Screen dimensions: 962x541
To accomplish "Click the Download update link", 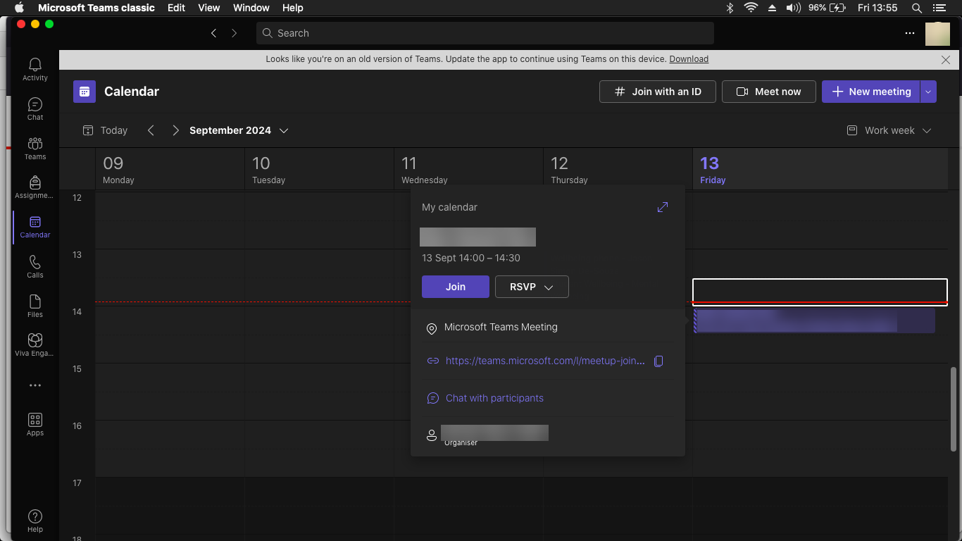I will [x=689, y=59].
